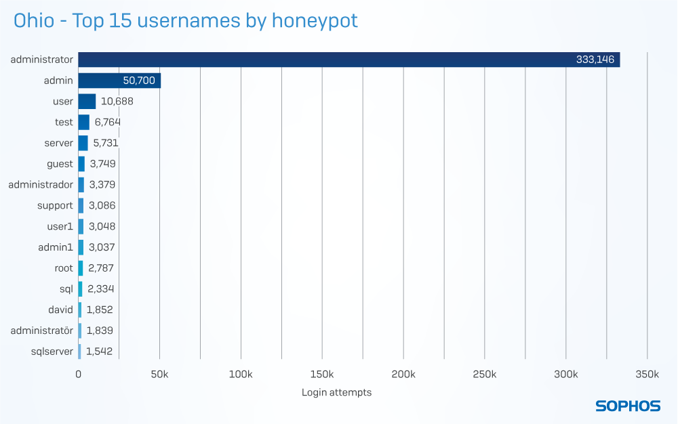Click the SOPHOS logo
This screenshot has width=678, height=424.
628,406
